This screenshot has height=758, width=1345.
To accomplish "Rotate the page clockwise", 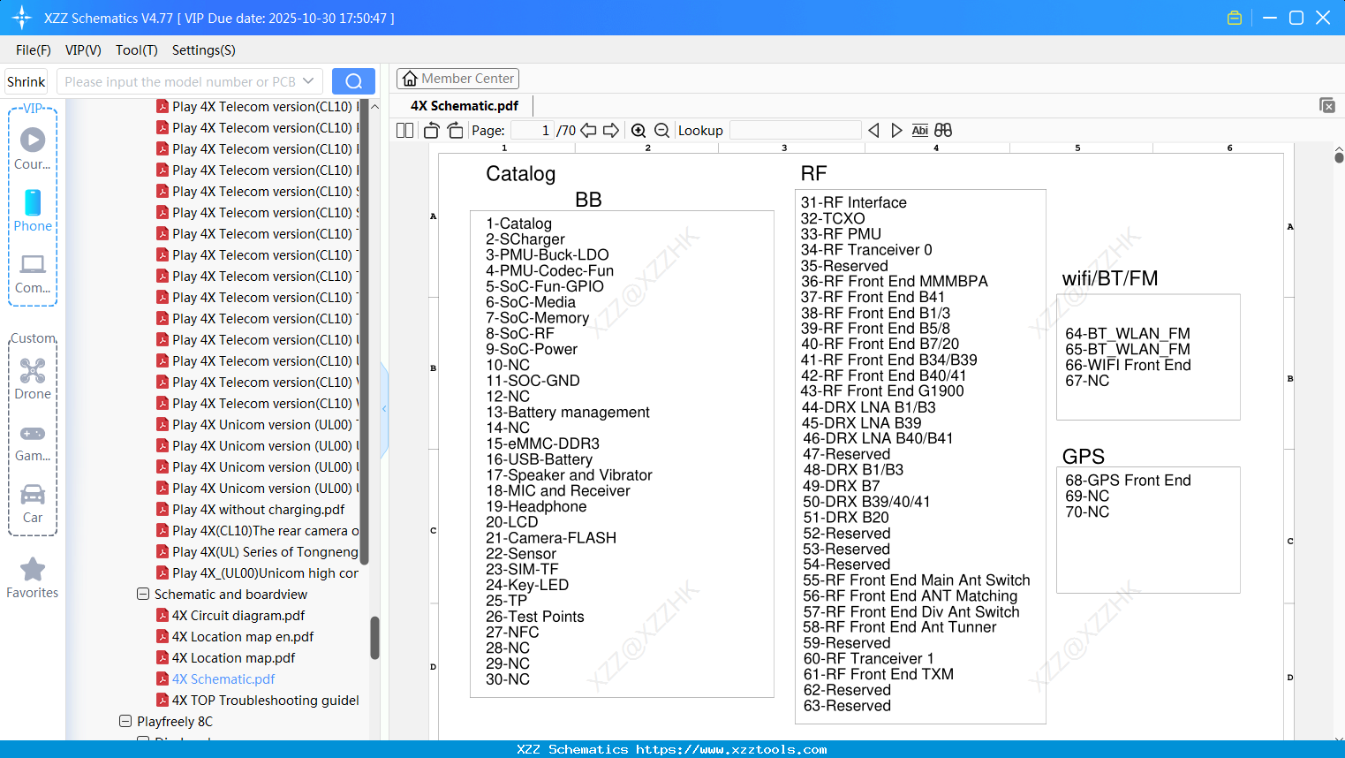I will point(455,130).
